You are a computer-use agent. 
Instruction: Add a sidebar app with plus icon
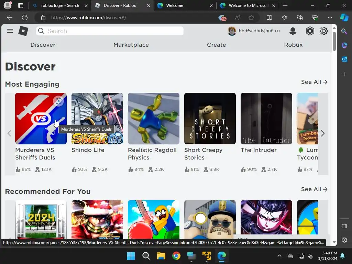tap(344, 74)
